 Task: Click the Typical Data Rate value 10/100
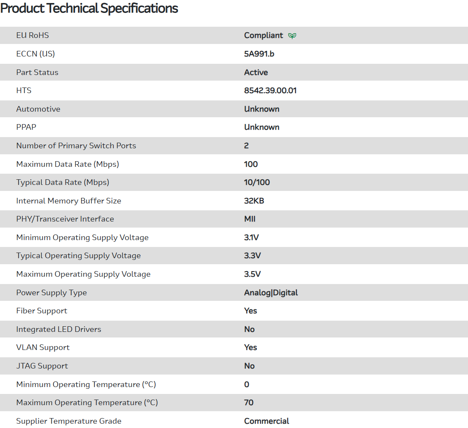[257, 182]
